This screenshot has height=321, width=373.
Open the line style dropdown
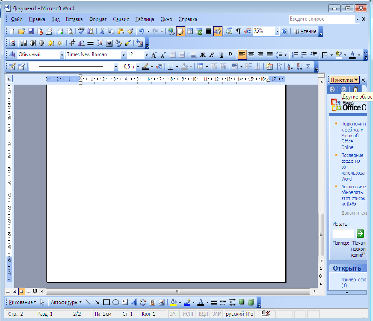[x=116, y=67]
